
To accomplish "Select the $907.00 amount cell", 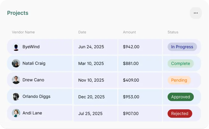I will [x=131, y=113].
